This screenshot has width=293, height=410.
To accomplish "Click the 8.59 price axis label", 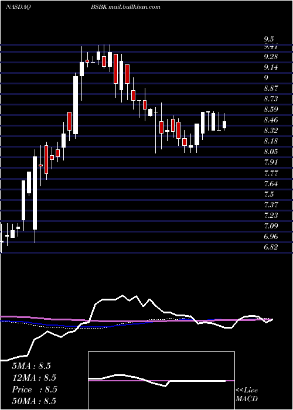I will [271, 110].
